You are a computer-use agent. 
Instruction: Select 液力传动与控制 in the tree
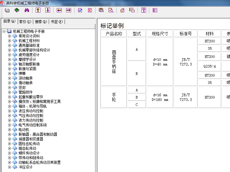pos(31,121)
